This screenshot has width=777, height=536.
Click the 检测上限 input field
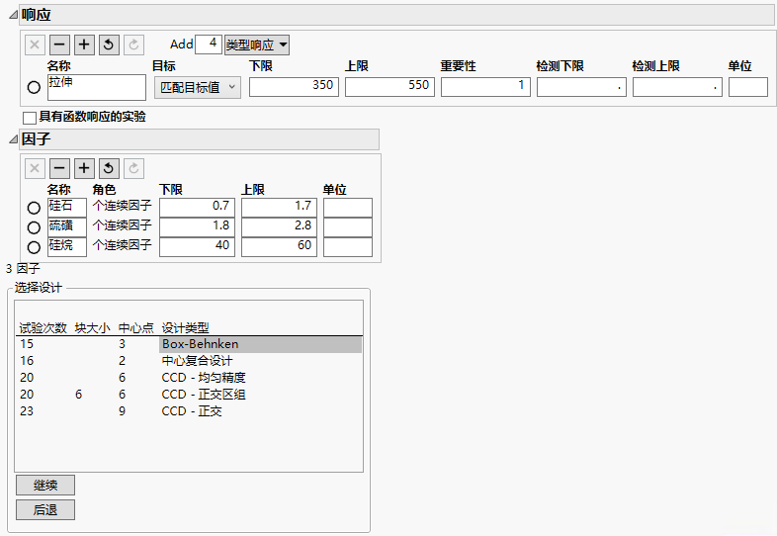[677, 87]
